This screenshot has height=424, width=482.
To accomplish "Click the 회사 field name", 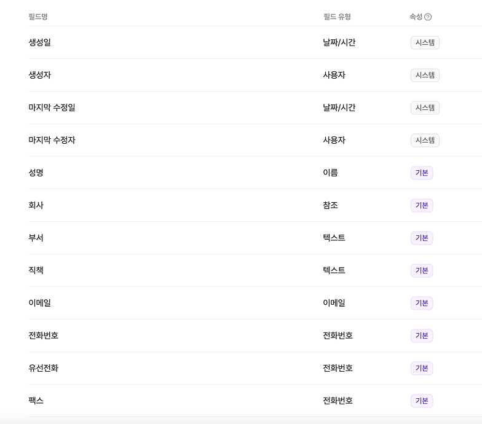I will pos(36,205).
